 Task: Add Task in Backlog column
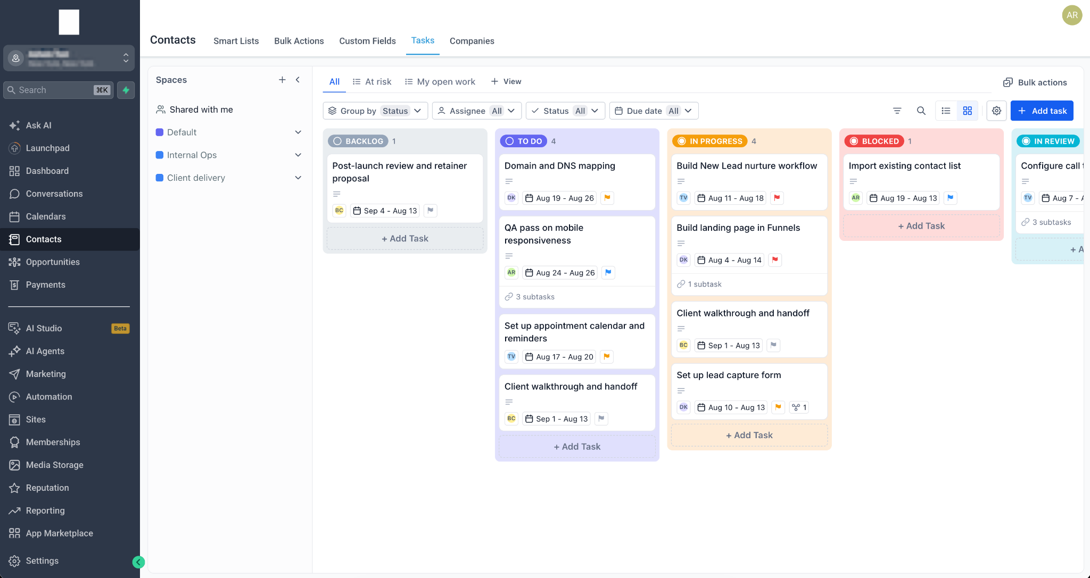pos(405,239)
